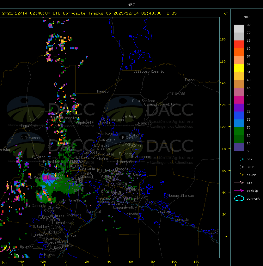Select the dark purple 10 dBZ swatch
Viewport: 263px width, 266px height.
point(239,147)
